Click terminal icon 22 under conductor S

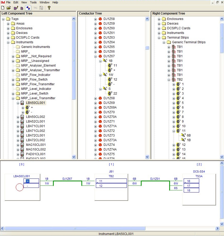[110, 94]
